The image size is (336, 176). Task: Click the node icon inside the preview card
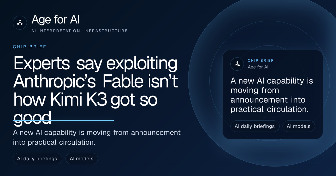237,64
